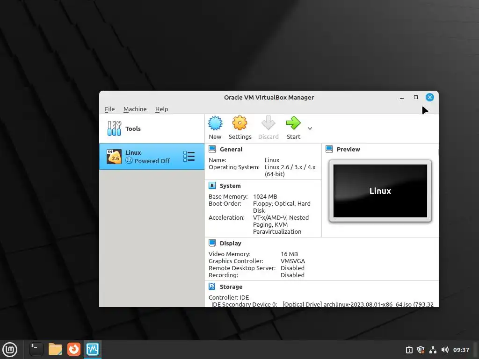Click the Remote Desktop Server Disabled value
The image size is (479, 359).
click(292, 268)
